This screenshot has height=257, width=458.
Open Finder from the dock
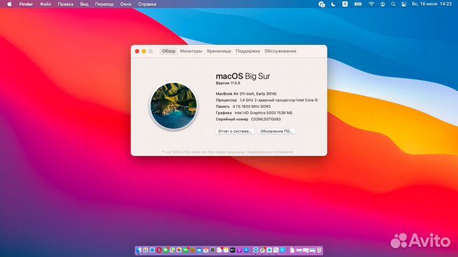point(139,250)
